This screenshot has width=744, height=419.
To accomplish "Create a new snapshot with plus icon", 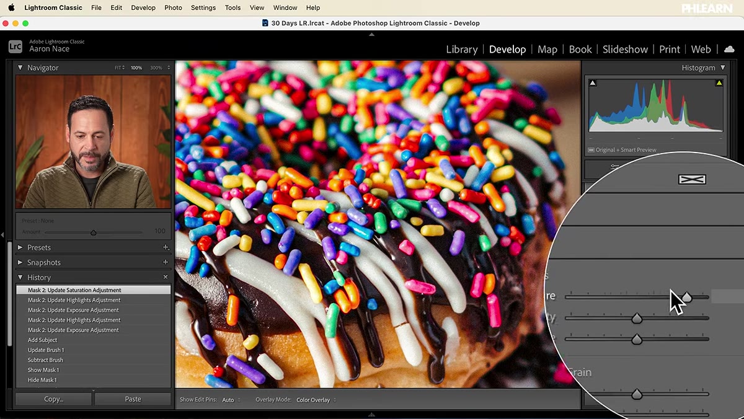I will (166, 262).
